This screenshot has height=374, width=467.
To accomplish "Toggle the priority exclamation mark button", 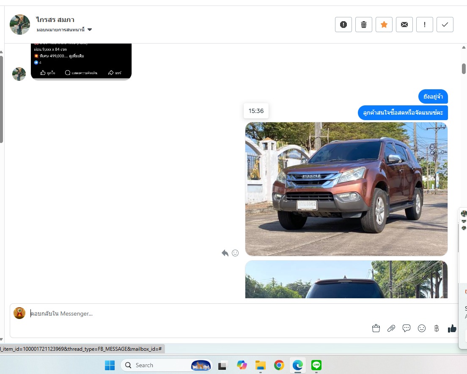I will (x=425, y=25).
